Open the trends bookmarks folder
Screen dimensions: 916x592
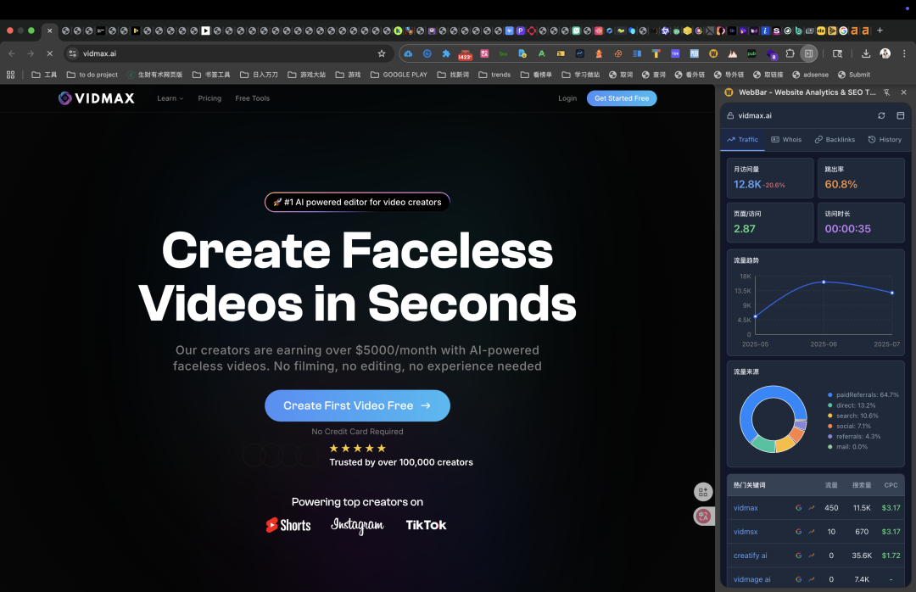(x=494, y=75)
